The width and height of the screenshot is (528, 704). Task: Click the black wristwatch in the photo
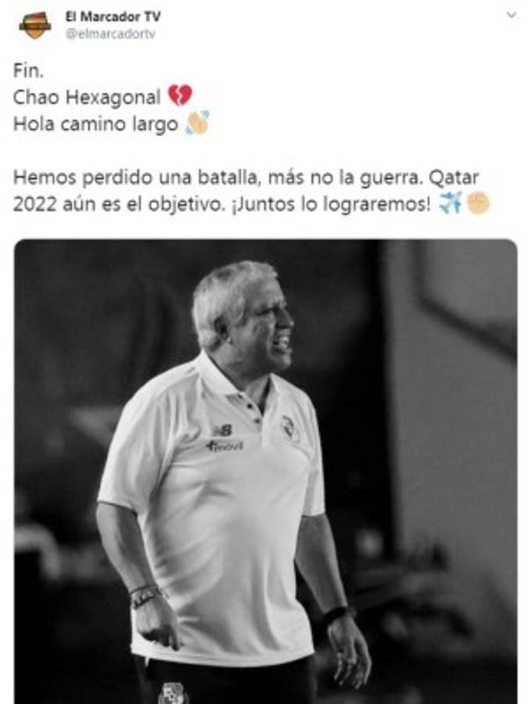337,613
